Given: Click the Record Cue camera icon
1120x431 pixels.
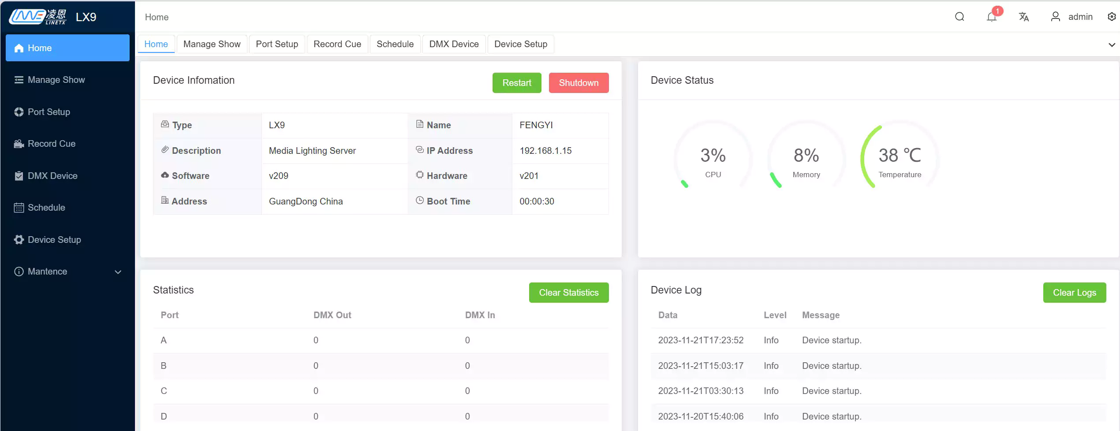Looking at the screenshot, I should 19,144.
